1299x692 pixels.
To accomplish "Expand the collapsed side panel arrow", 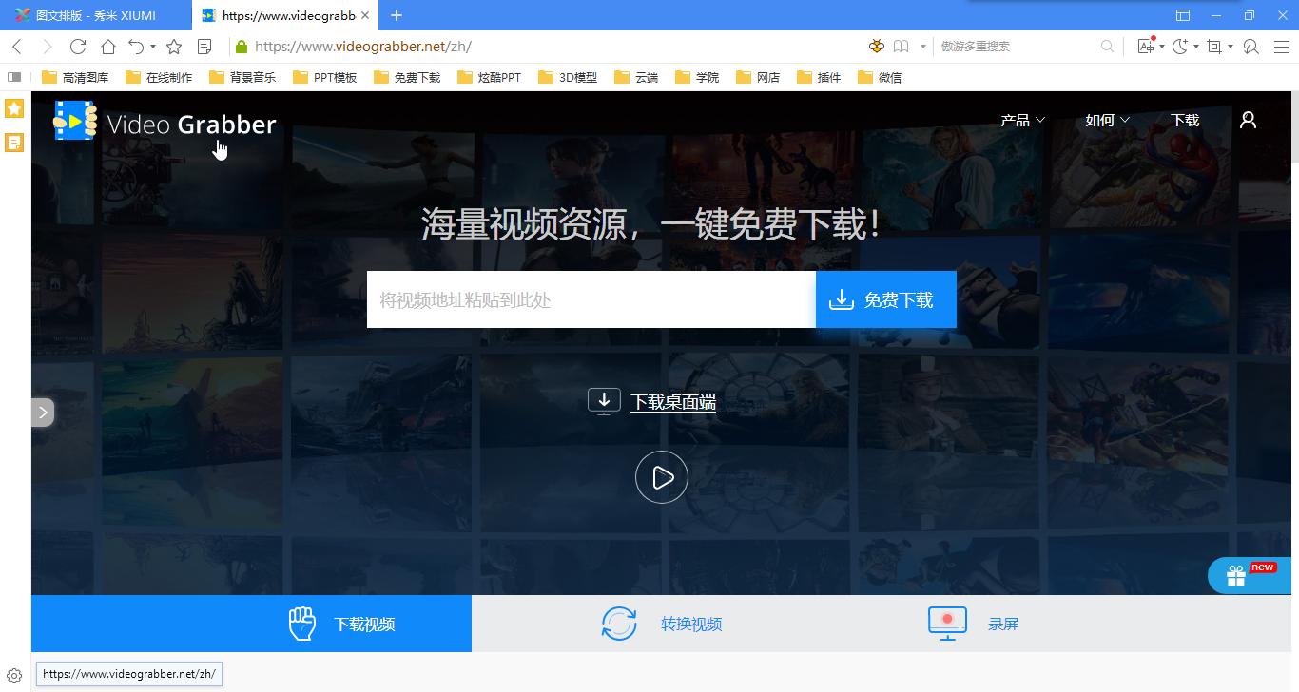I will (43, 413).
